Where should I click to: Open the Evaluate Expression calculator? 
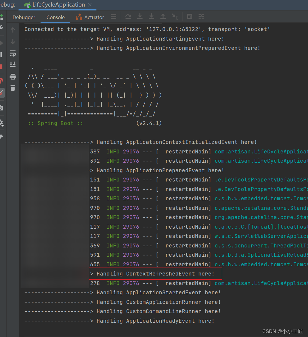[190, 16]
